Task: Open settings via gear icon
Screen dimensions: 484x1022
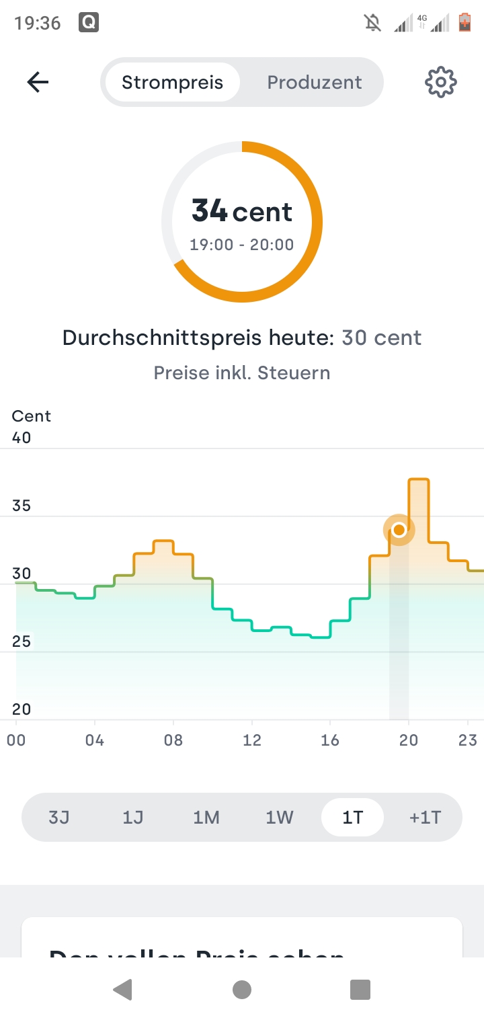Action: click(x=441, y=82)
